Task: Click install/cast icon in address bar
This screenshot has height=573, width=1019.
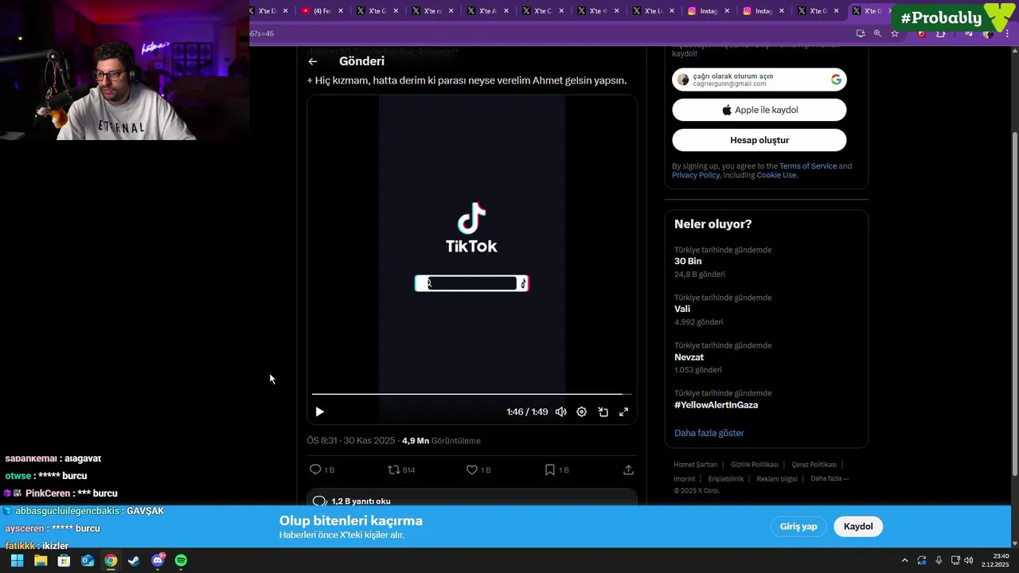Action: click(861, 33)
